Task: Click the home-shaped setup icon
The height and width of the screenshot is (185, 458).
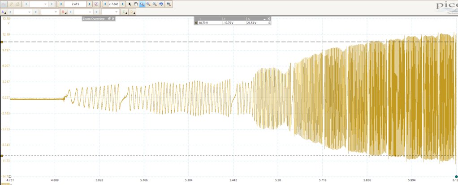Action: [17, 4]
